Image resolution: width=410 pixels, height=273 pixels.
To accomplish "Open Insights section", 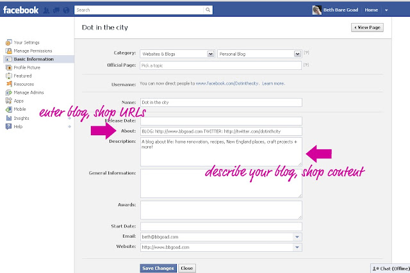I will tap(21, 118).
